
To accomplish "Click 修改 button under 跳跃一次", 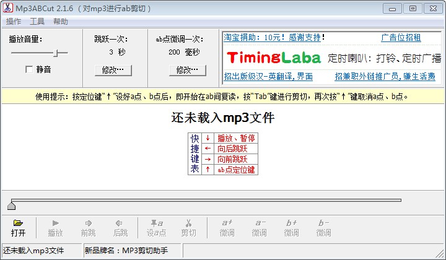I will click(113, 70).
